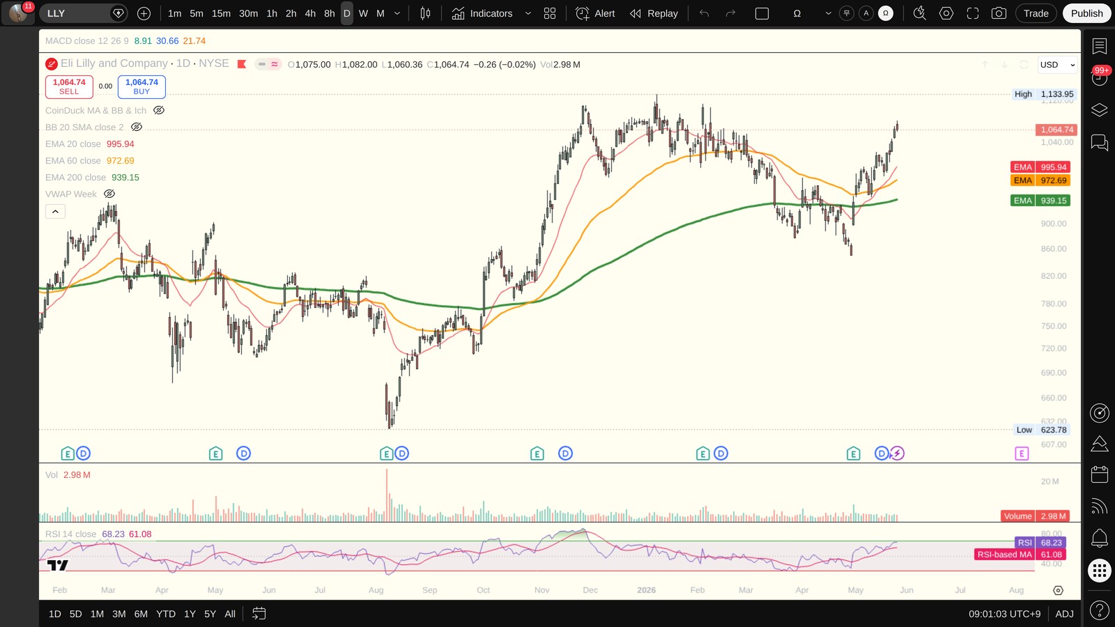Image resolution: width=1115 pixels, height=627 pixels.
Task: Click the 1,064.74 BUY button
Action: (141, 86)
